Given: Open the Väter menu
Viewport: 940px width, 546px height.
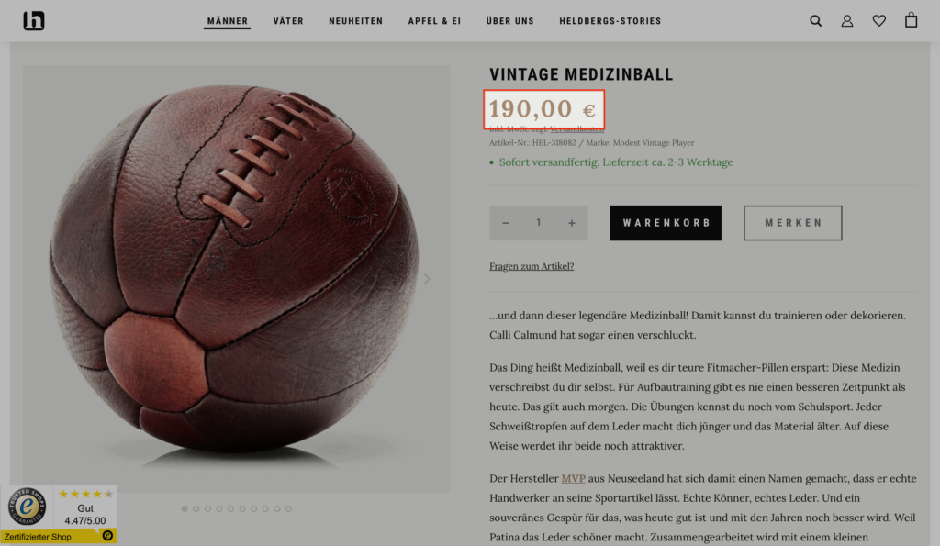Looking at the screenshot, I should tap(288, 21).
